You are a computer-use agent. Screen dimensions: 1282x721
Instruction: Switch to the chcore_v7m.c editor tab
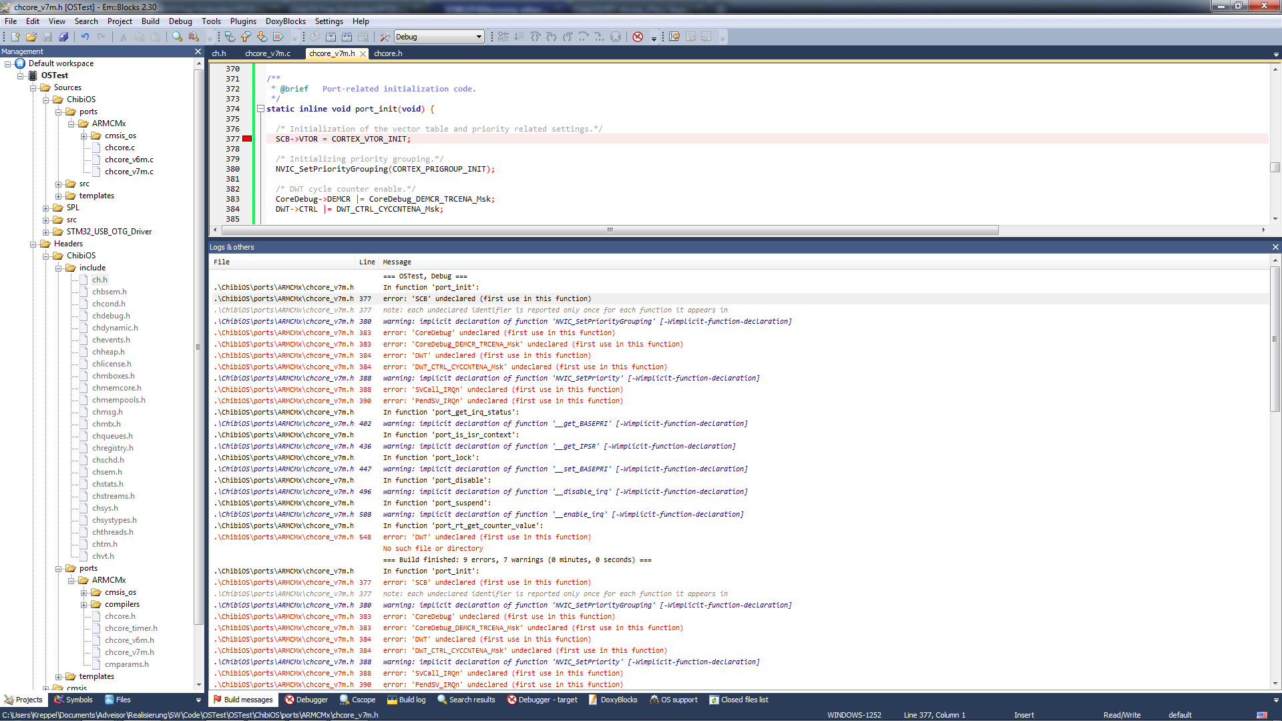[x=268, y=53]
